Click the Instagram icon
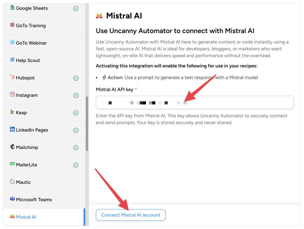Screen dimensions: 304x229 point(12,95)
